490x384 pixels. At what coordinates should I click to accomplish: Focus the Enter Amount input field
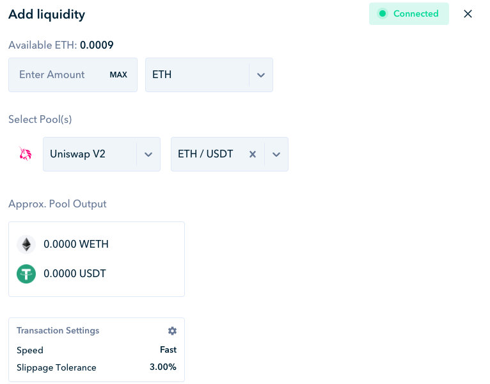click(x=58, y=75)
